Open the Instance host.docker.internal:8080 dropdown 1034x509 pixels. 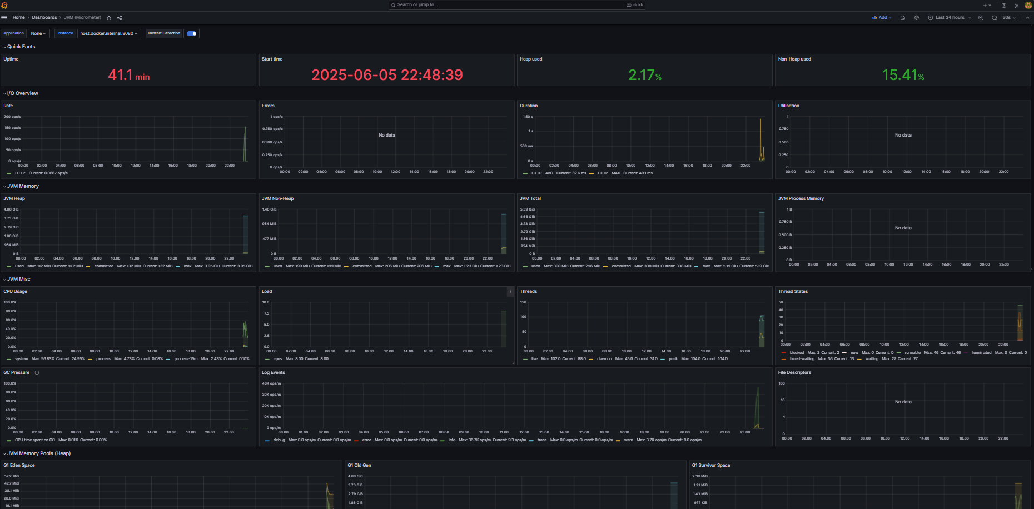109,33
